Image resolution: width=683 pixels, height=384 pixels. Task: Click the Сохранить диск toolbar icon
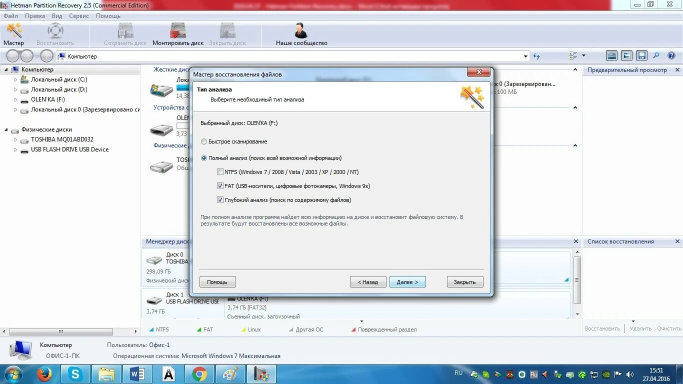point(125,34)
